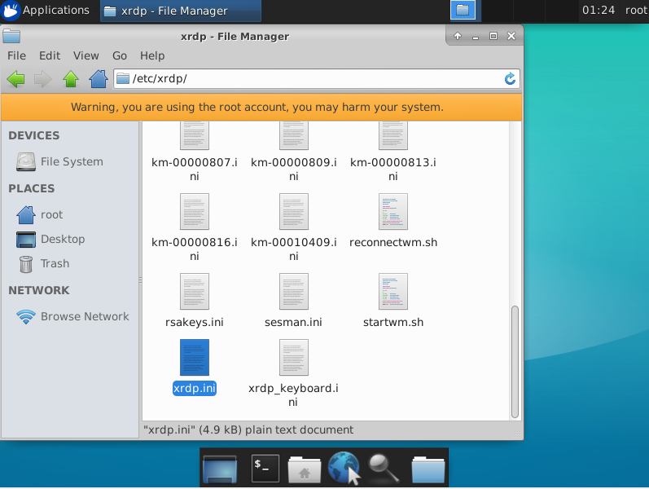Open Trash in the sidebar
This screenshot has width=649, height=489.
pyautogui.click(x=44, y=263)
